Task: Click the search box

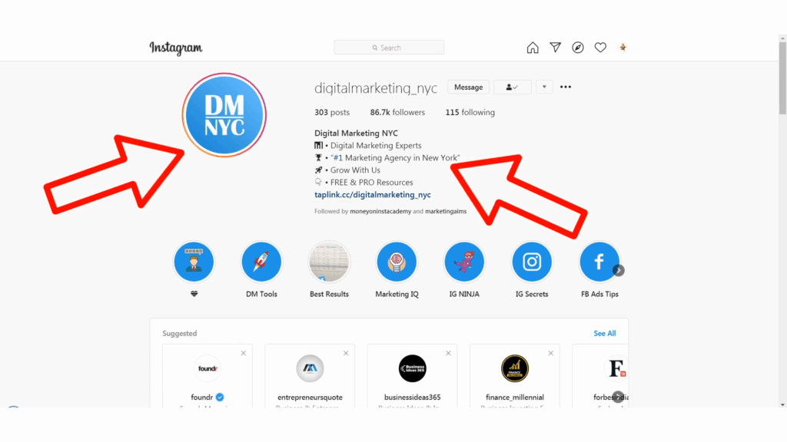Action: point(389,48)
